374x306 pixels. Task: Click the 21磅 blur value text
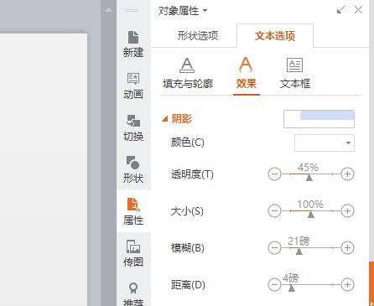(299, 241)
